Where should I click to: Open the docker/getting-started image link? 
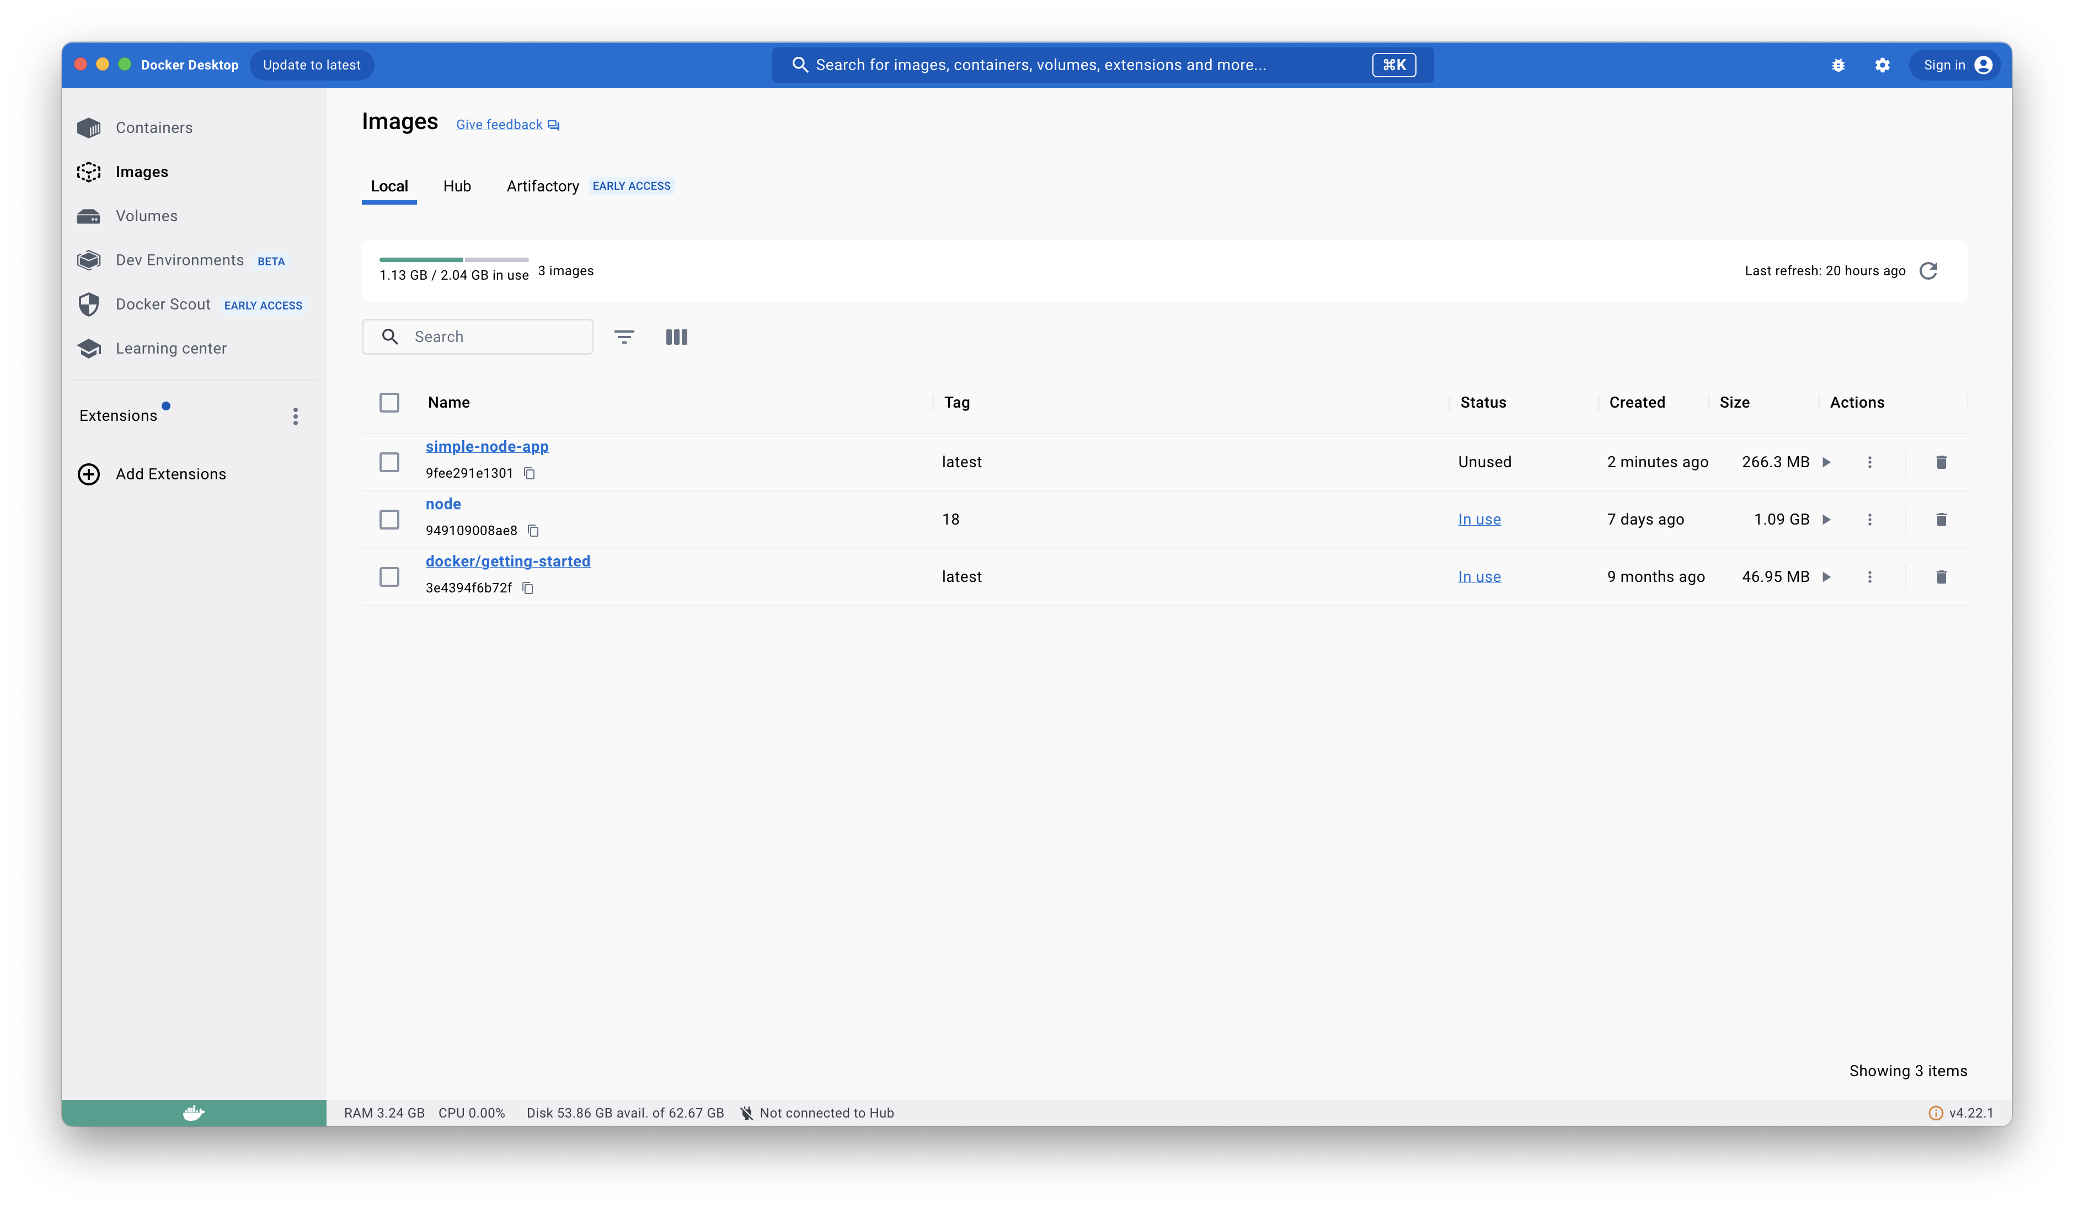pos(508,561)
